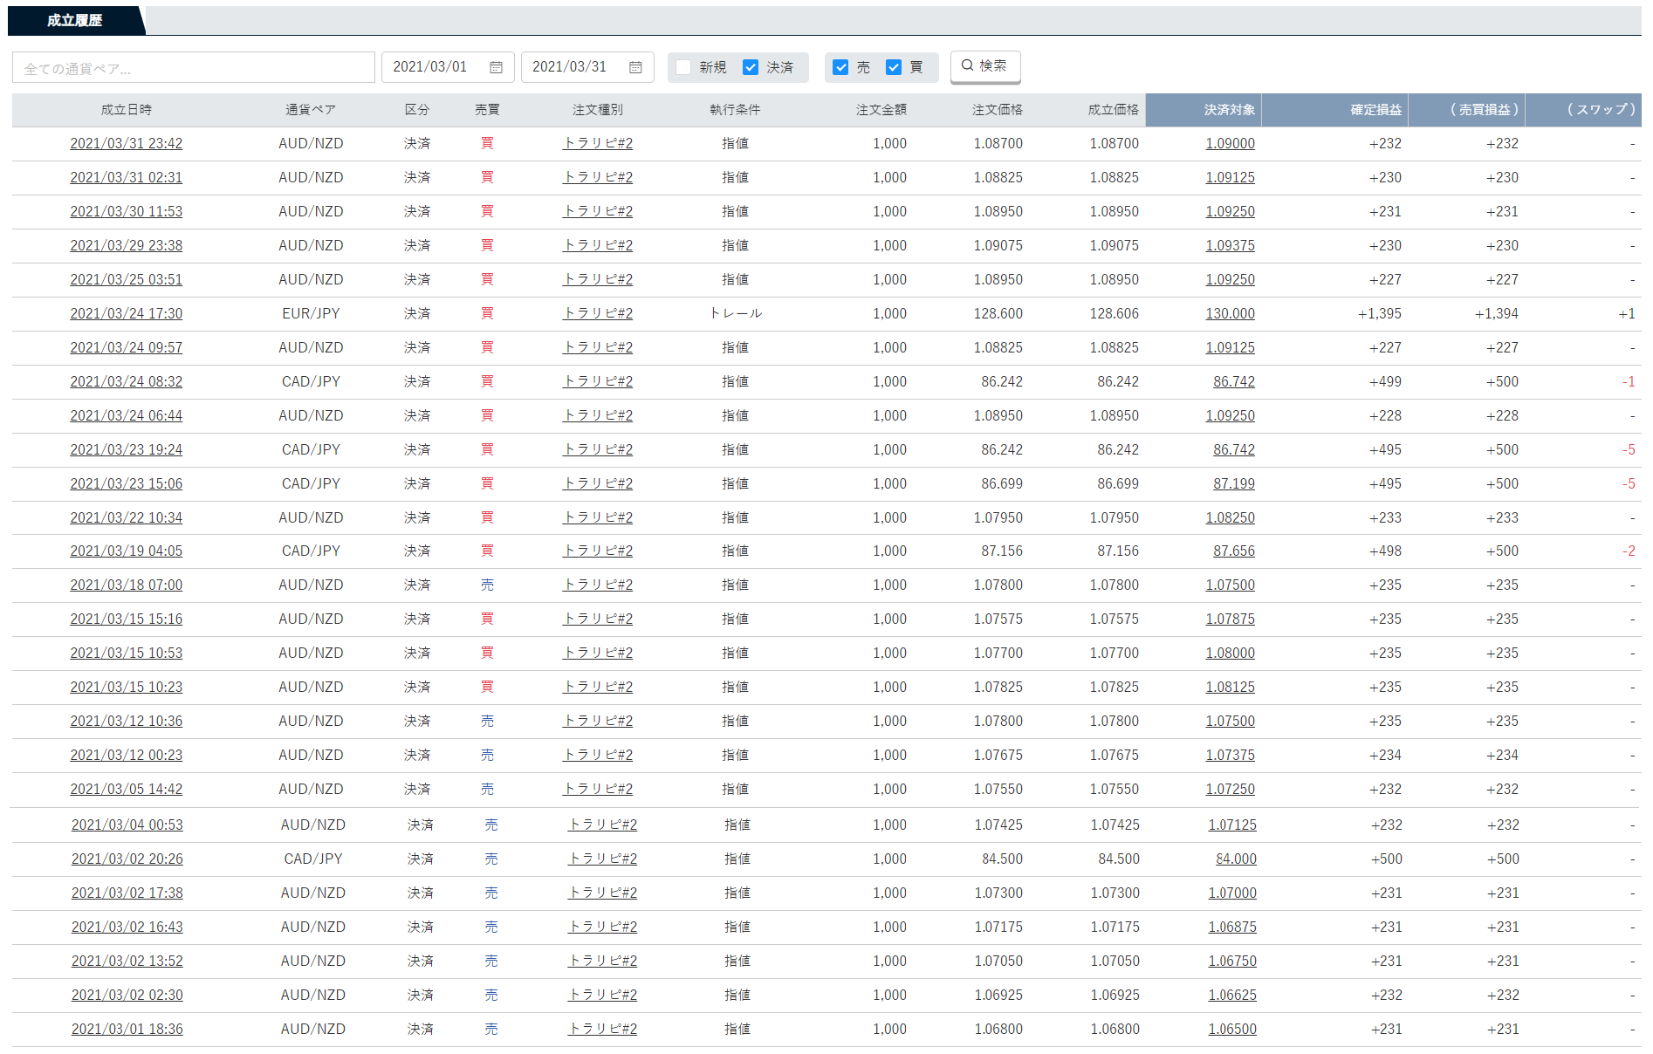
Task: Open trade dated 2021/03/01 18:36
Action: pos(127,1029)
